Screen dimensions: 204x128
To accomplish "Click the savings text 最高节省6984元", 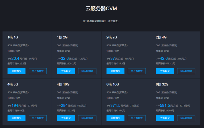I will click(16, 111).
